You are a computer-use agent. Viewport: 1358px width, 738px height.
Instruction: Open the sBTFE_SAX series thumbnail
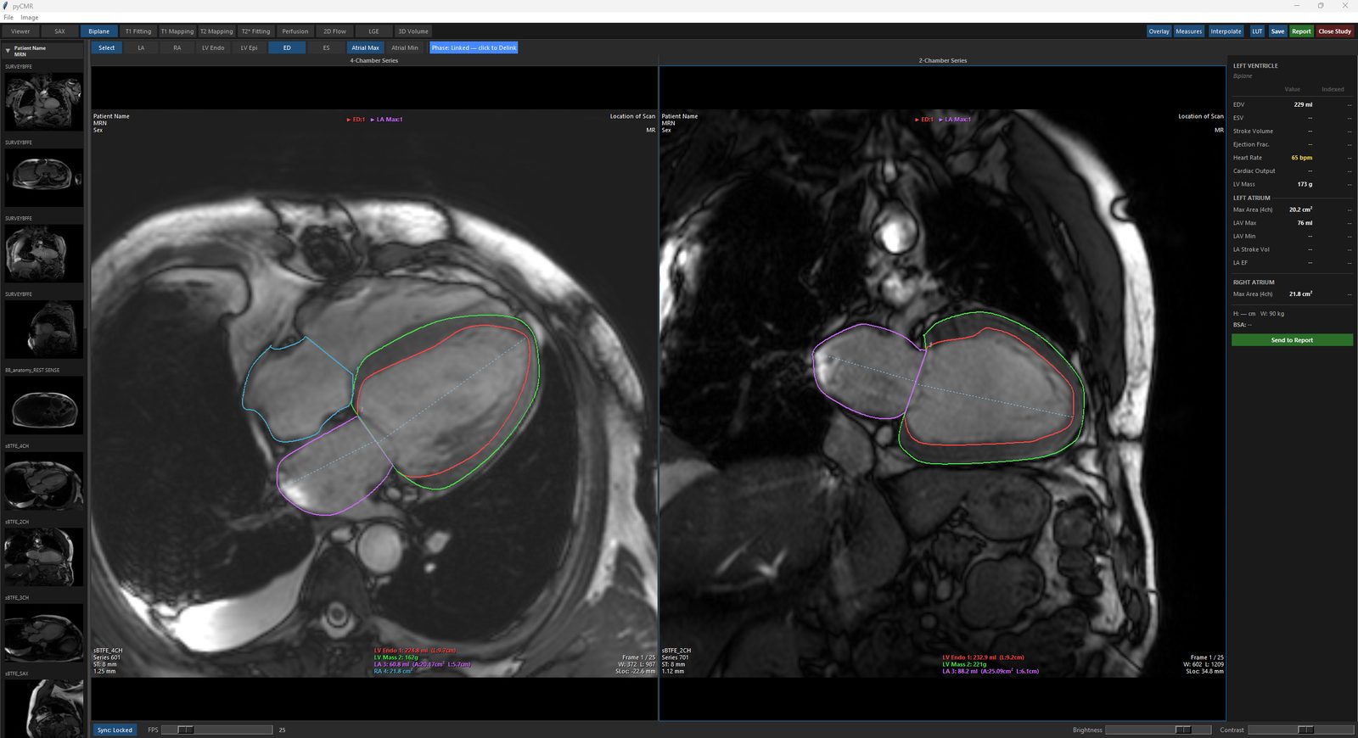click(43, 708)
